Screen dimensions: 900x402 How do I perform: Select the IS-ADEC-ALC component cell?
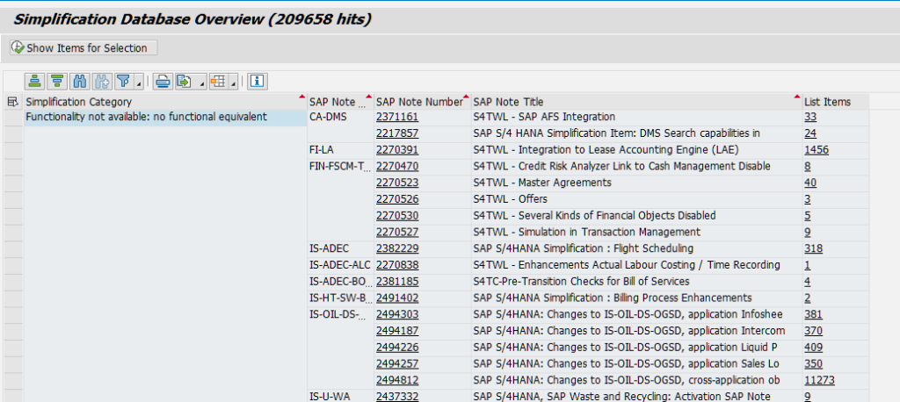[340, 266]
